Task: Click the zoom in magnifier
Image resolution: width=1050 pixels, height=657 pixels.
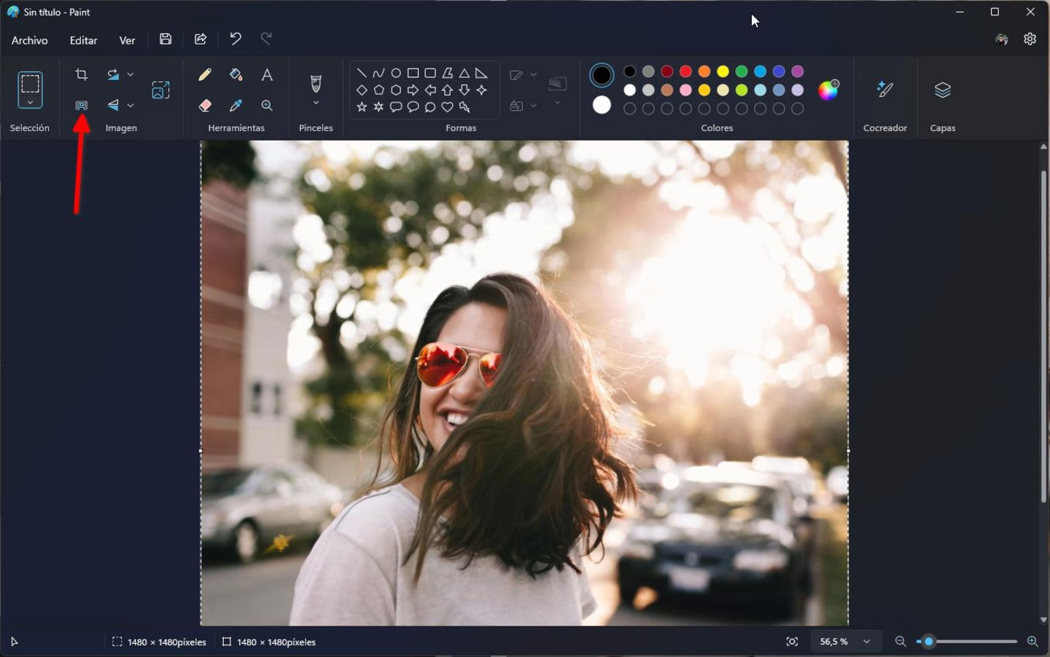Action: click(1032, 642)
